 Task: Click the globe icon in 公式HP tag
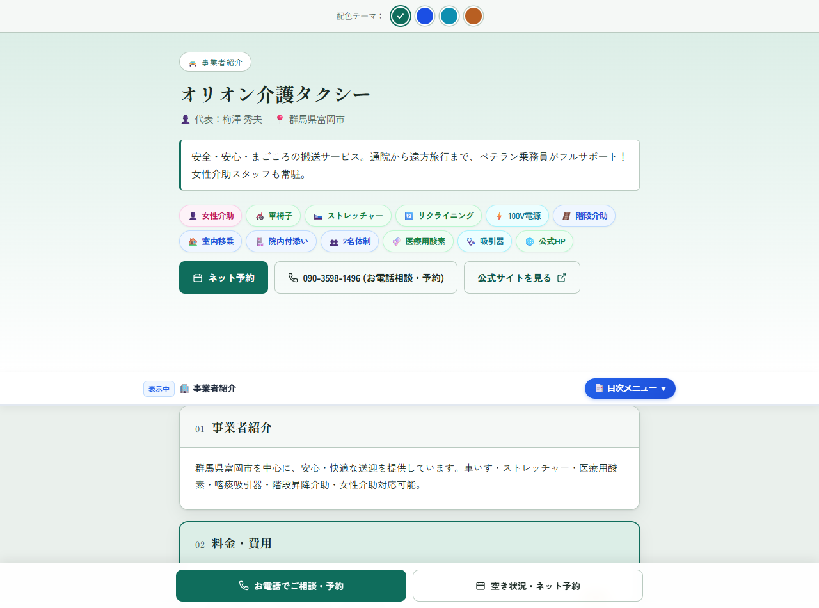pyautogui.click(x=529, y=242)
